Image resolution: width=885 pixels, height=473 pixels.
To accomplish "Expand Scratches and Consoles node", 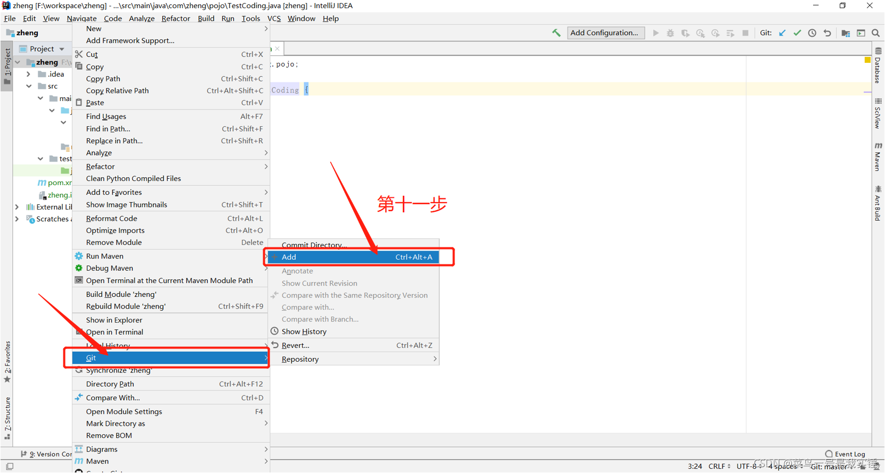I will pos(17,219).
